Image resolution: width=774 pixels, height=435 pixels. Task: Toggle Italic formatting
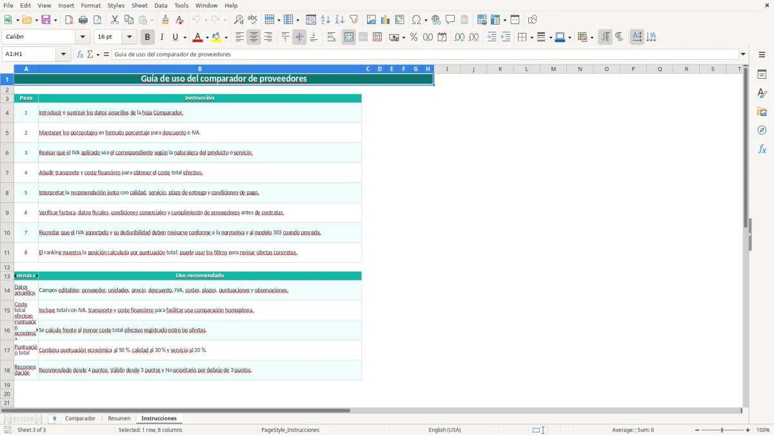pyautogui.click(x=161, y=37)
